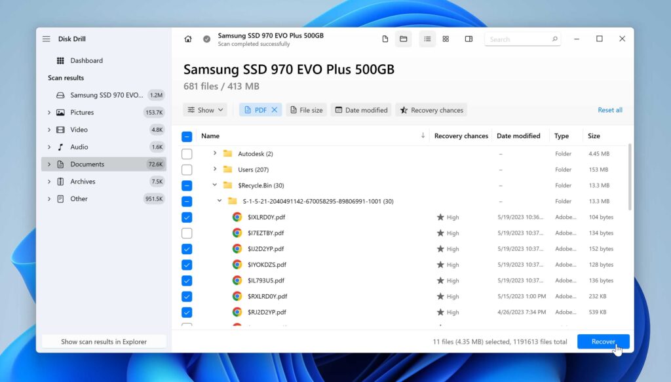Uncheck the $IXLRD0Y.pdf file
Screen dimensions: 671x382
coord(187,217)
